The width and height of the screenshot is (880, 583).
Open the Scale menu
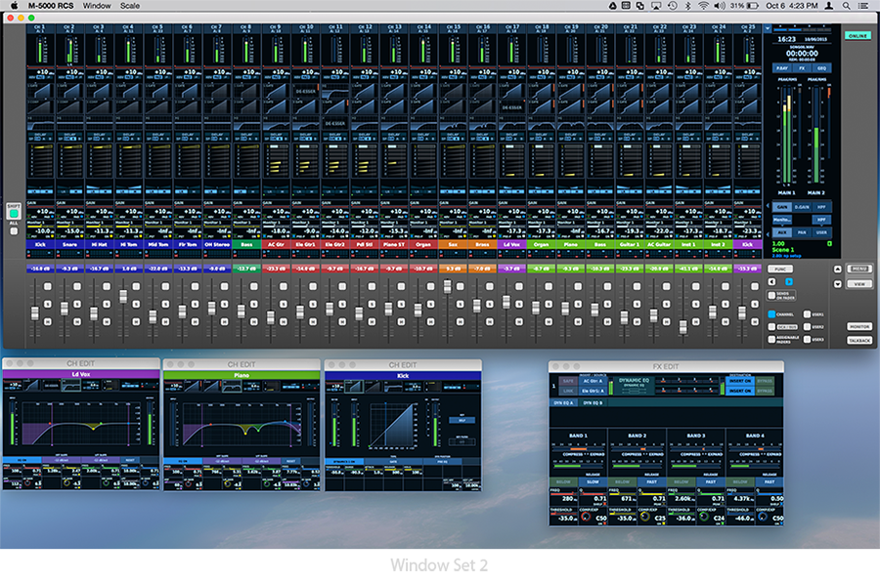click(130, 6)
